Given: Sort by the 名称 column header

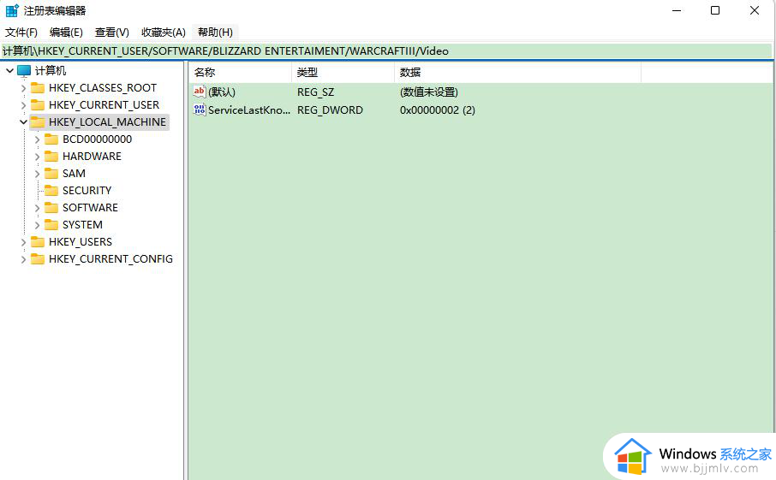Looking at the screenshot, I should pos(238,73).
